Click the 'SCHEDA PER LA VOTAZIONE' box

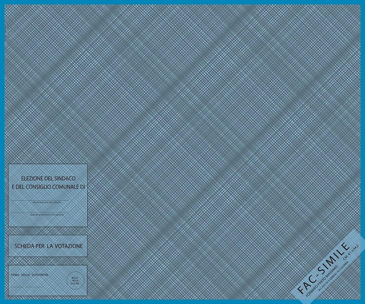pyautogui.click(x=48, y=246)
